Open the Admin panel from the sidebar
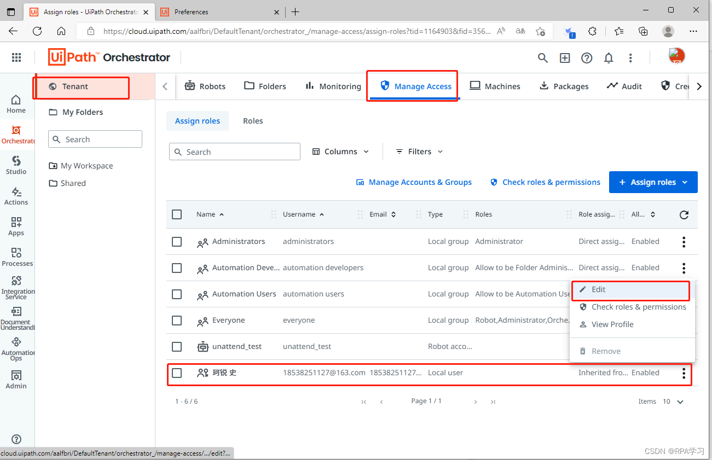712x460 pixels. tap(16, 380)
